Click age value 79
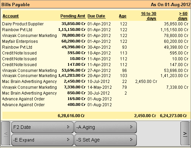This screenshot has height=148, width=191. pos(124,87)
